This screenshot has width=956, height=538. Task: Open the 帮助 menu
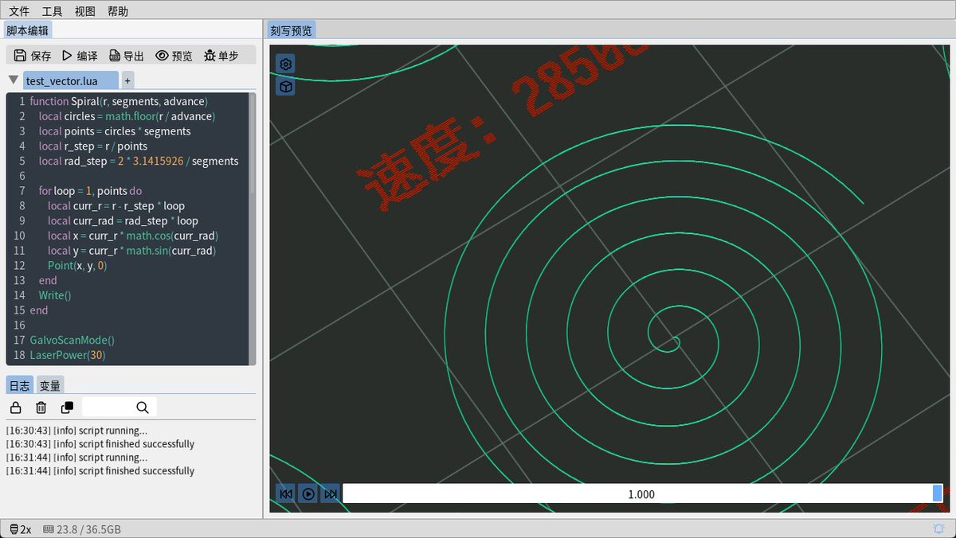[x=117, y=11]
